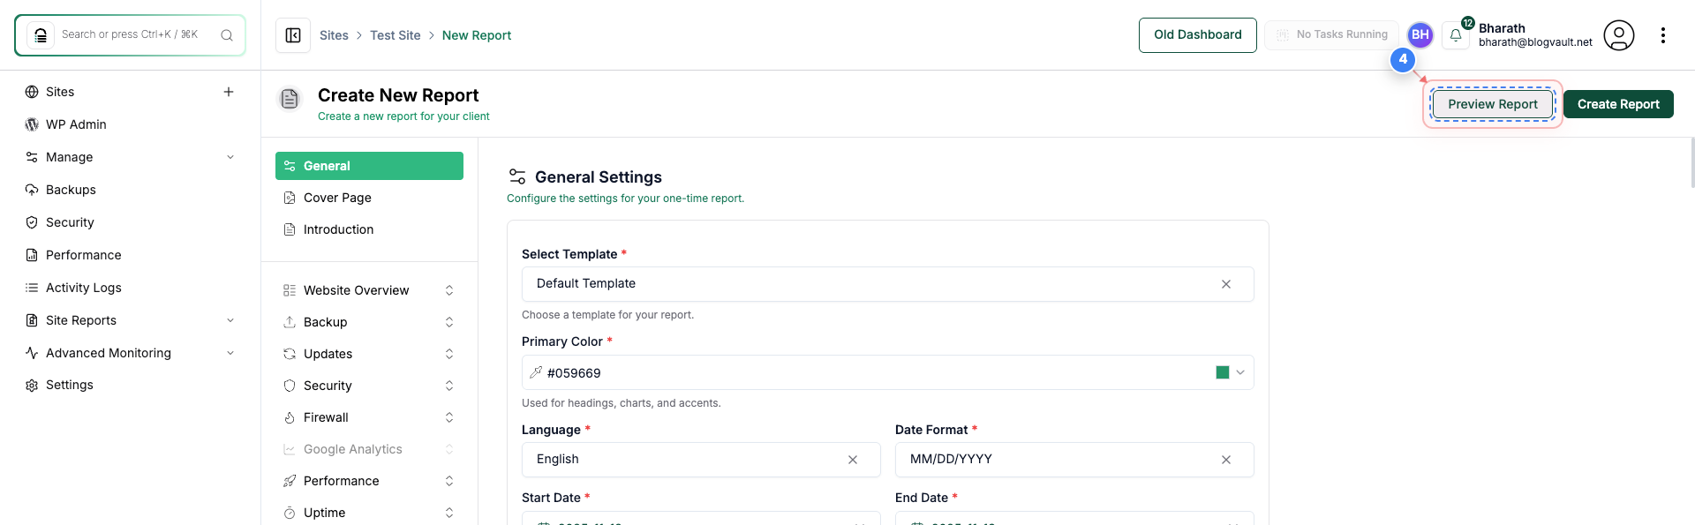Focus the search input box
This screenshot has width=1695, height=525.
131,35
